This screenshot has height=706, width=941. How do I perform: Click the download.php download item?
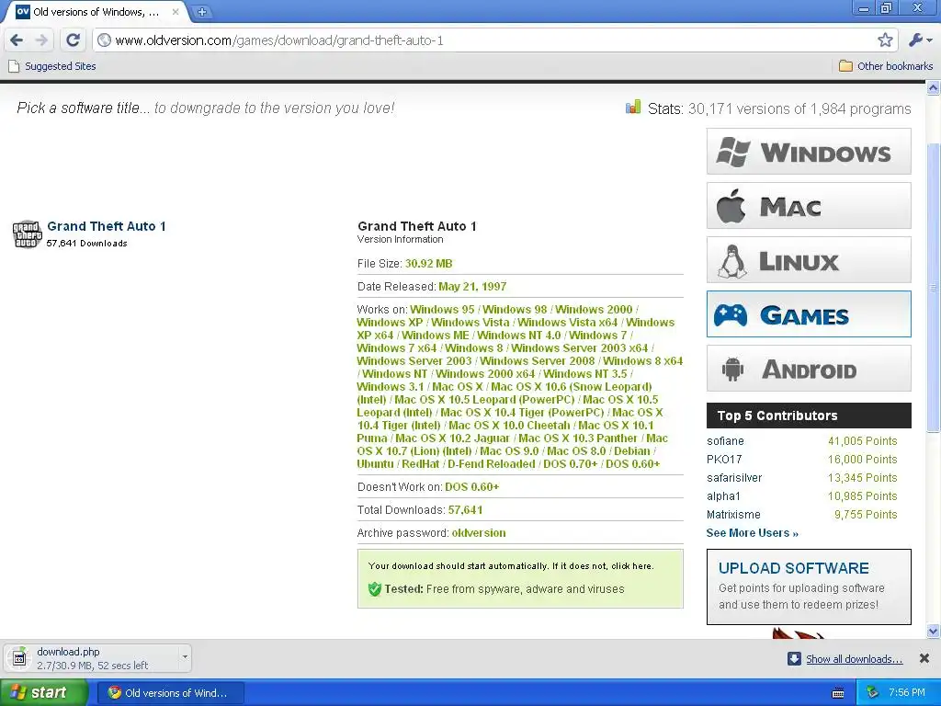(x=97, y=658)
